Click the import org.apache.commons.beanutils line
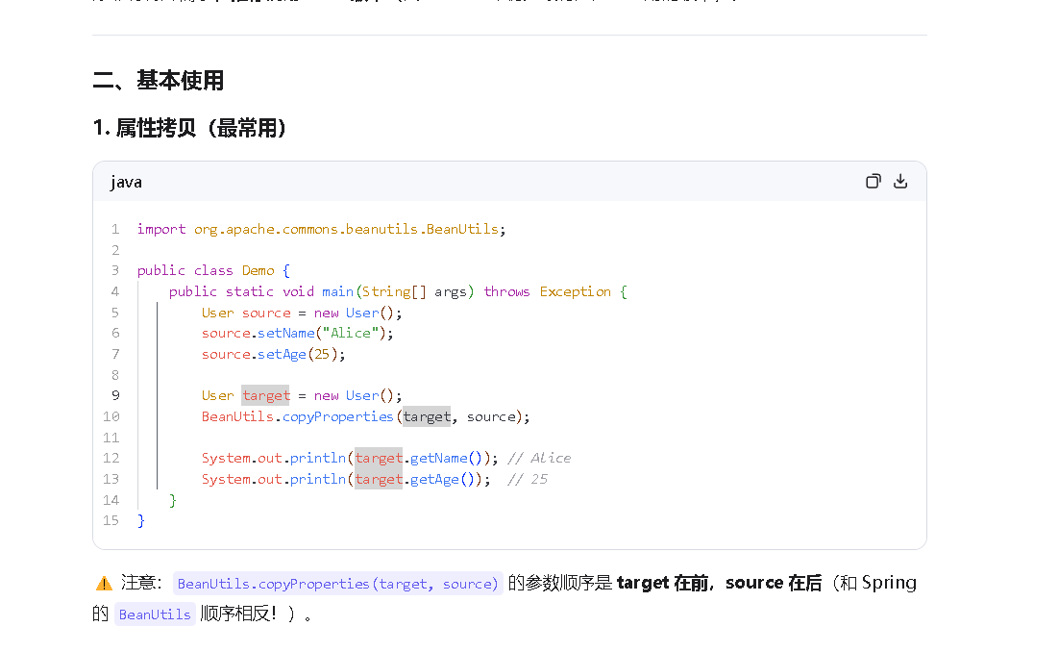 click(321, 230)
